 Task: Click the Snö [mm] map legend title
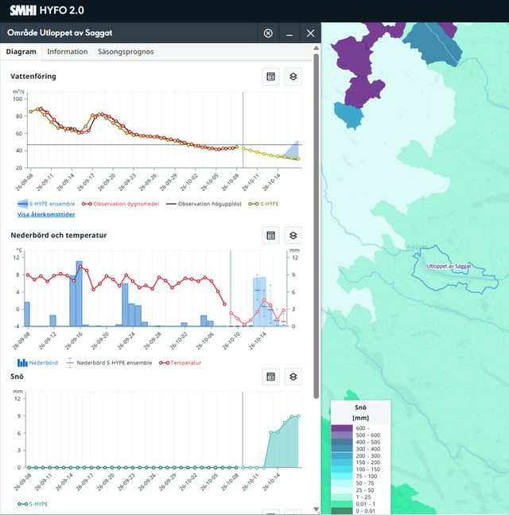click(x=360, y=412)
